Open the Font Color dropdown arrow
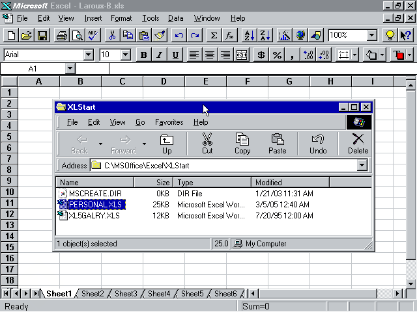Image resolution: width=417 pixels, height=312 pixels. pyautogui.click(x=409, y=55)
